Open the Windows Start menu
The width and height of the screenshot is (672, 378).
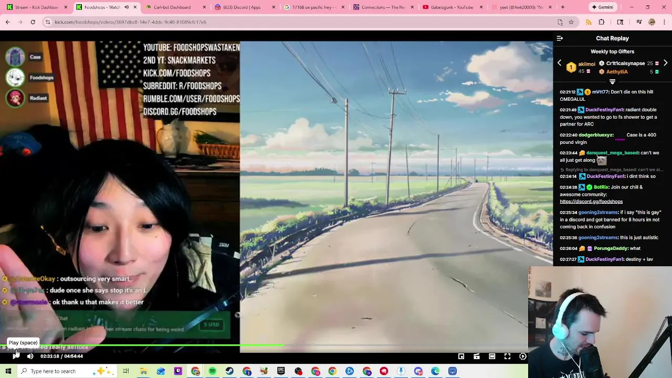(8, 371)
